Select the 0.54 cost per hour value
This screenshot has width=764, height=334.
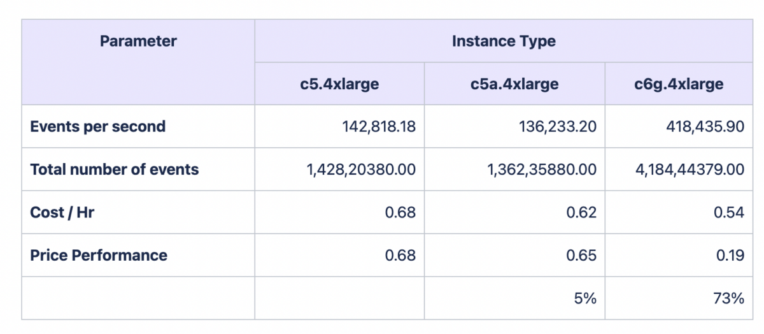[729, 212]
